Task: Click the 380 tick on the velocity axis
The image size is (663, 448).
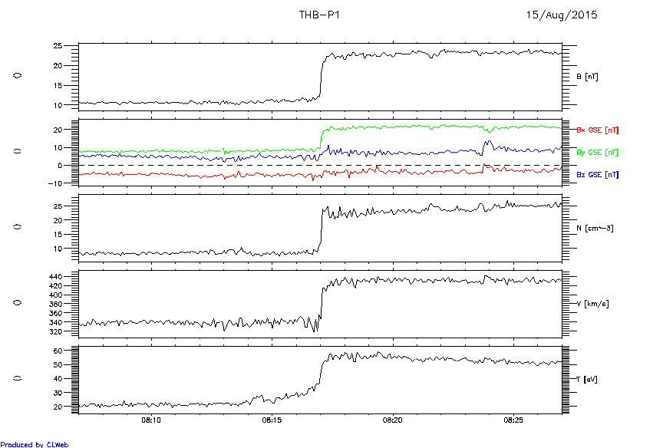Action: tap(56, 305)
